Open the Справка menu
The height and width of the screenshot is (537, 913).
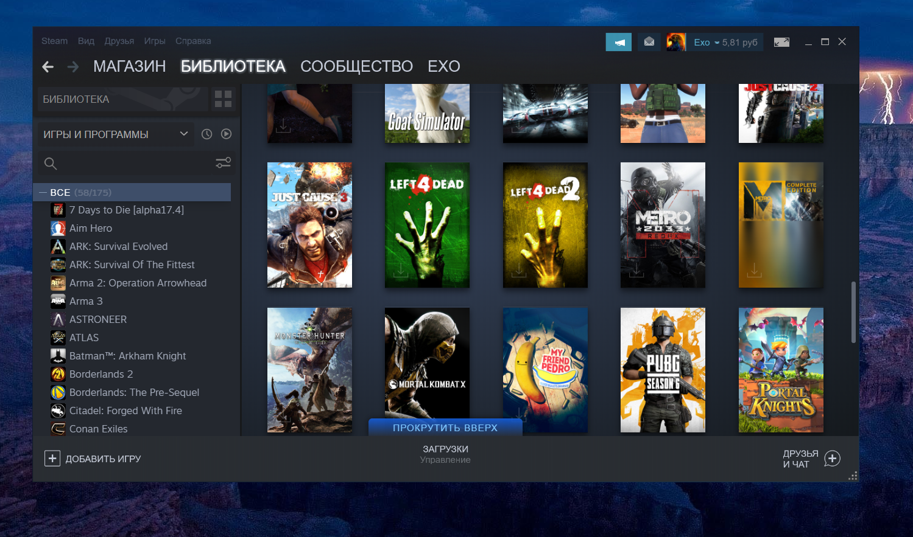[193, 41]
